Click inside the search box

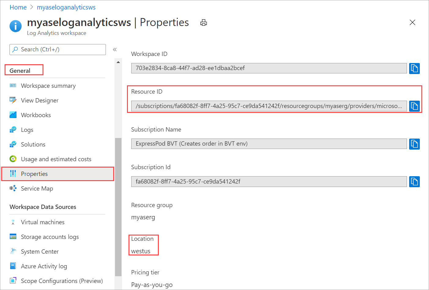pos(57,49)
